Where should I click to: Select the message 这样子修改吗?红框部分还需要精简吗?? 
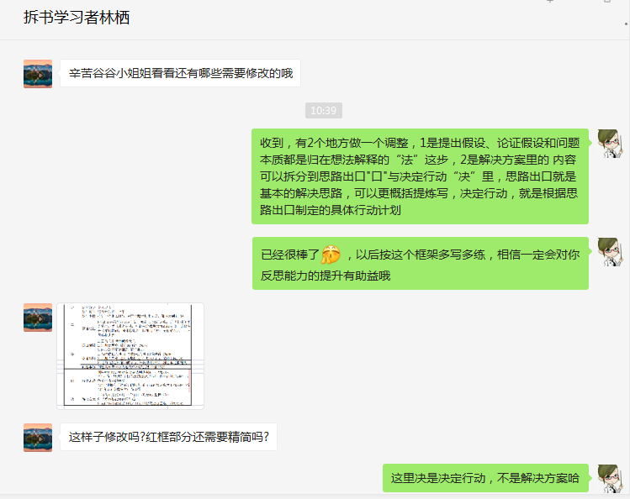[x=168, y=437]
